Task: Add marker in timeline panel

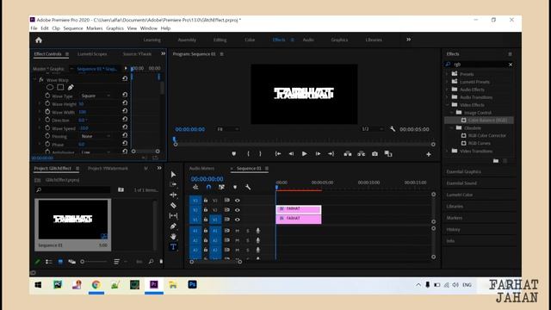Action: pos(235,188)
